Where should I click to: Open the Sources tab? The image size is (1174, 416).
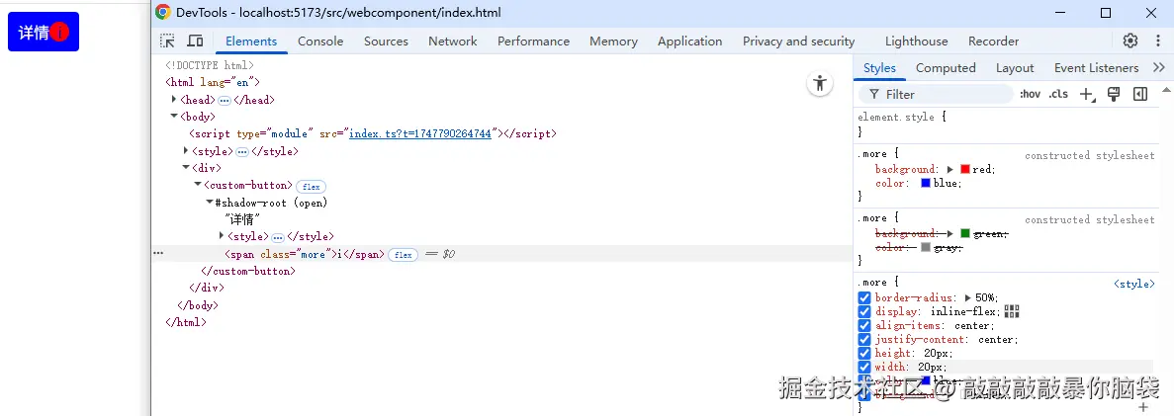tap(386, 42)
